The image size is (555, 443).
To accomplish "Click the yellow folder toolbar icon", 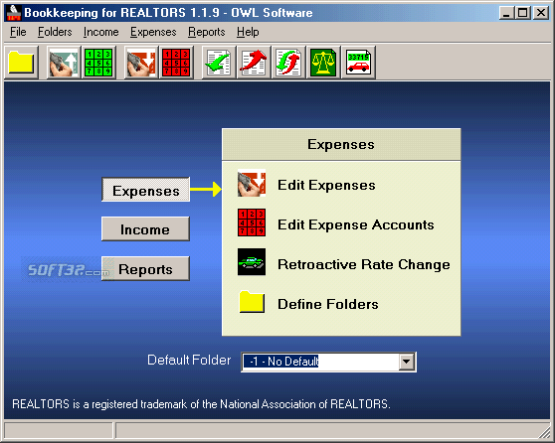I will click(x=21, y=63).
